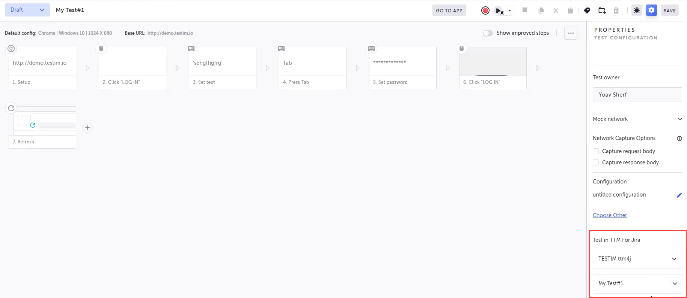Run the test with the play-debug button

pos(499,10)
